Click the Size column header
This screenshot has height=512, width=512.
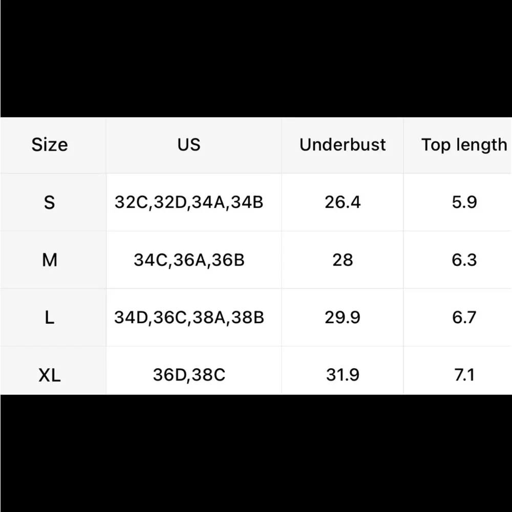pos(50,145)
